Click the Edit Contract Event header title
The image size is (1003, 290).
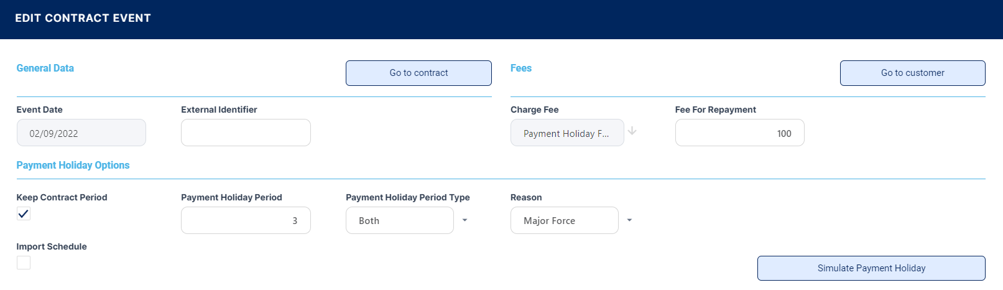tap(83, 19)
